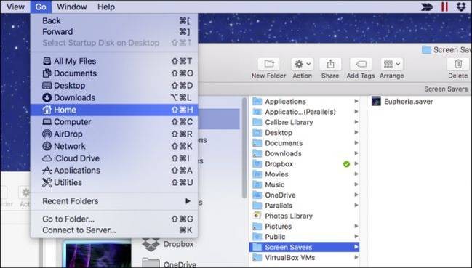The width and height of the screenshot is (472, 268).
Task: Click the Dropbox box icon in the sidebar
Action: pyautogui.click(x=151, y=244)
